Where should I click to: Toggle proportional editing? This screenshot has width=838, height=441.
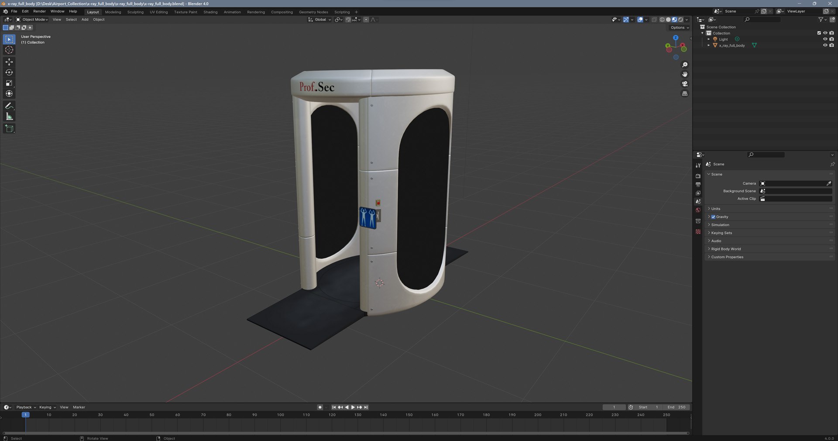366,20
